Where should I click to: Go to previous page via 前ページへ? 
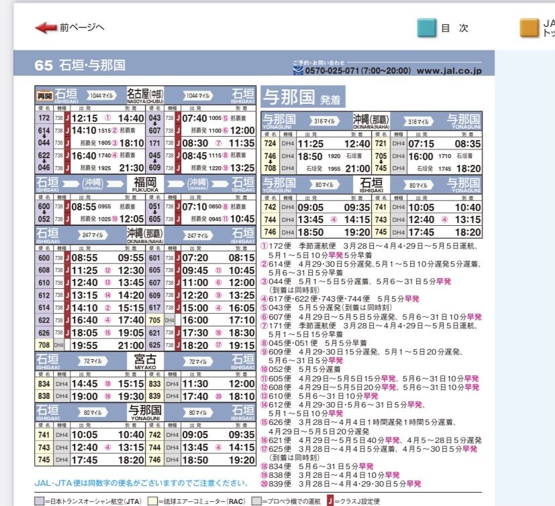point(82,27)
